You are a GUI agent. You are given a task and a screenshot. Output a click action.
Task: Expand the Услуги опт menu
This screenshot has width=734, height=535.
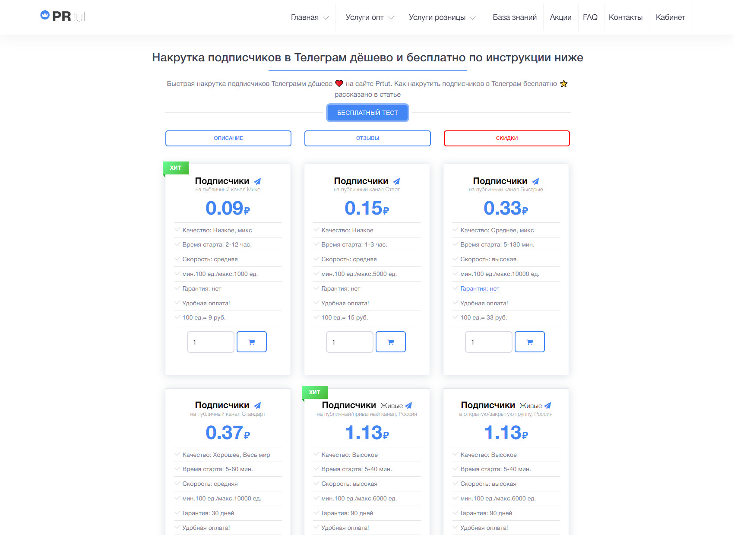click(370, 17)
